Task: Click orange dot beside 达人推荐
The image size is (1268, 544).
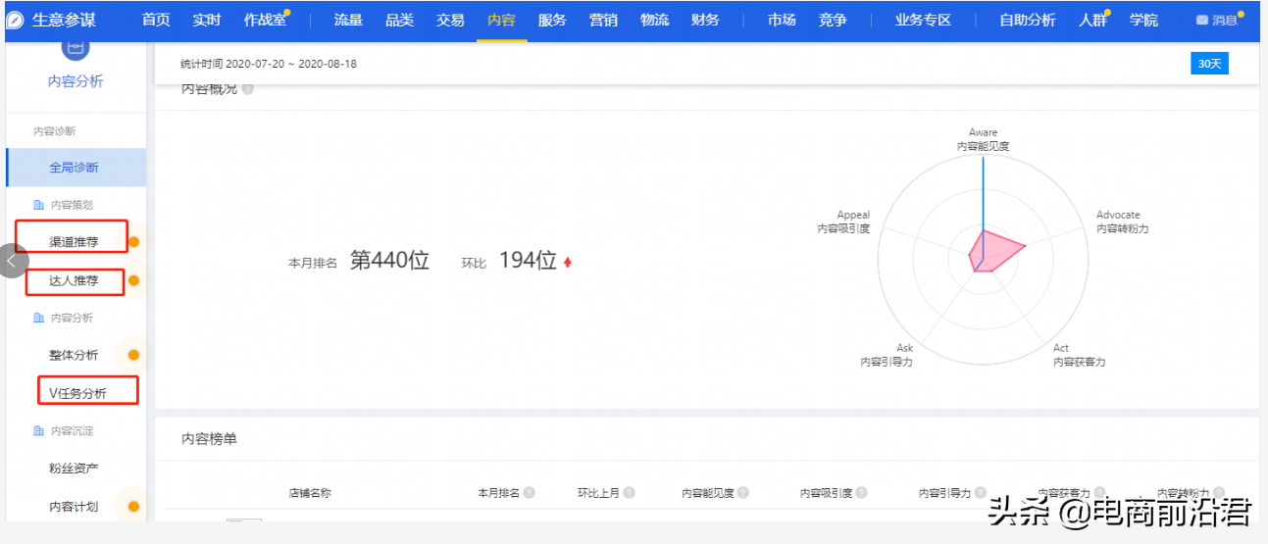Action: click(133, 281)
